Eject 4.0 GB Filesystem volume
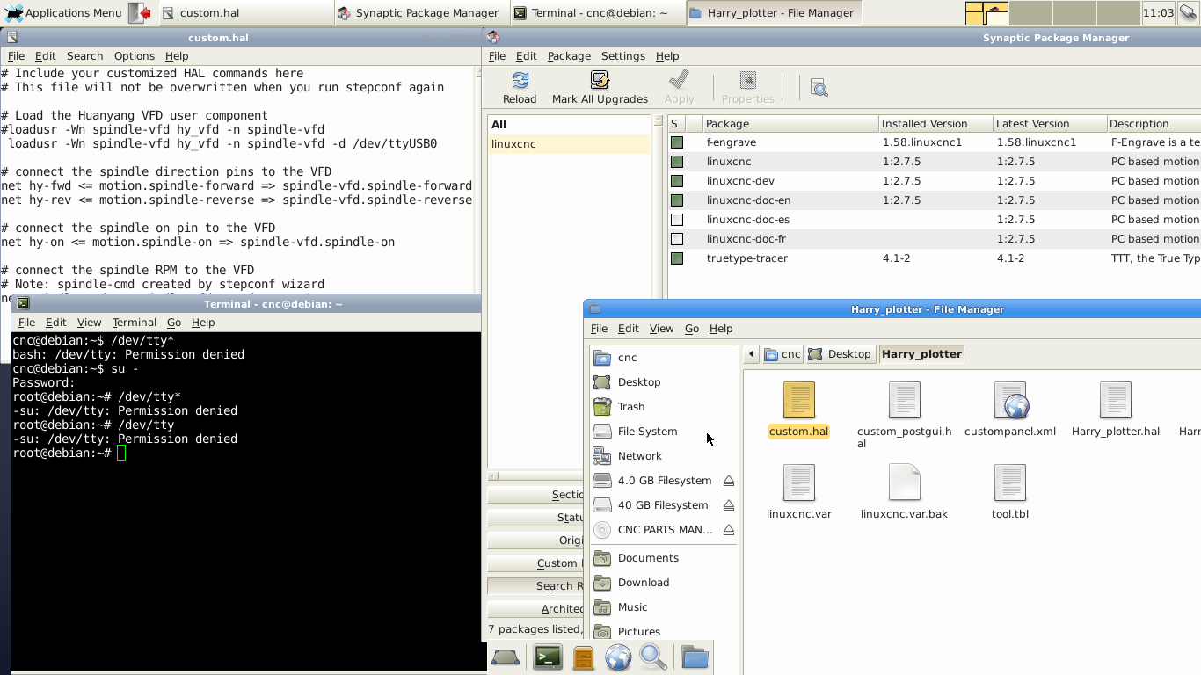 pos(728,481)
